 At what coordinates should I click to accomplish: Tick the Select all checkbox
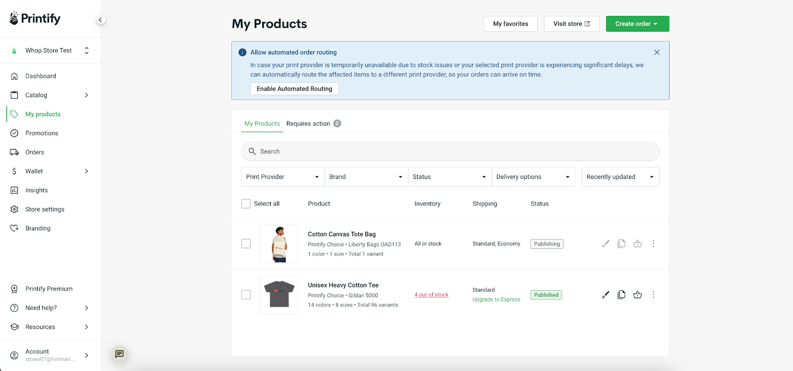(x=246, y=204)
